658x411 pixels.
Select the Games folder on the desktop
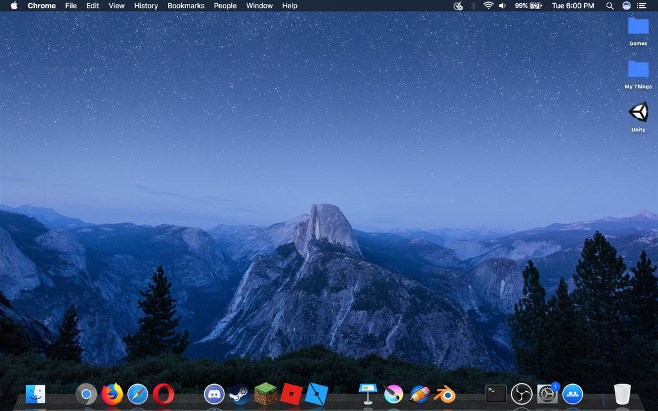coord(638,27)
